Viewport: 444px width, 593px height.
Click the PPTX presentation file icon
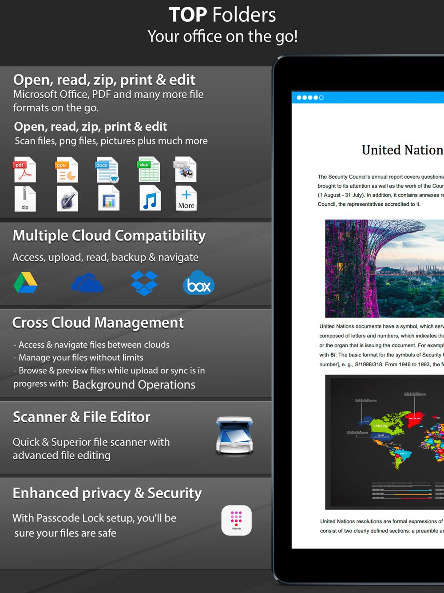click(x=67, y=169)
